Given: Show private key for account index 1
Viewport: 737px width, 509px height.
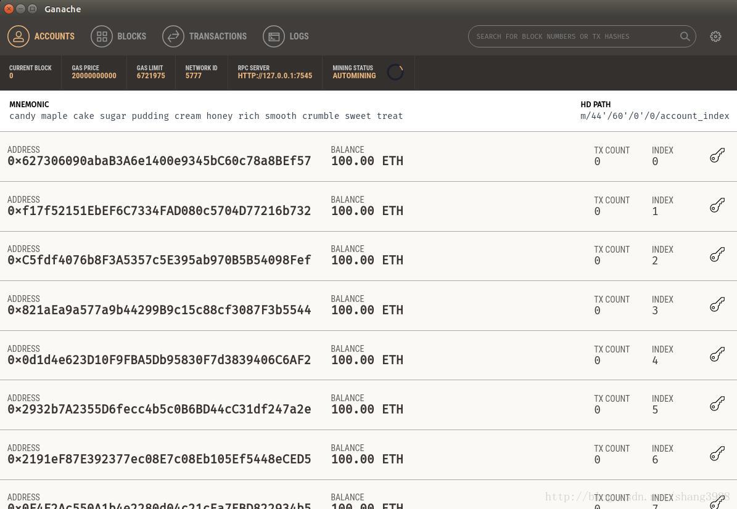Looking at the screenshot, I should [717, 205].
